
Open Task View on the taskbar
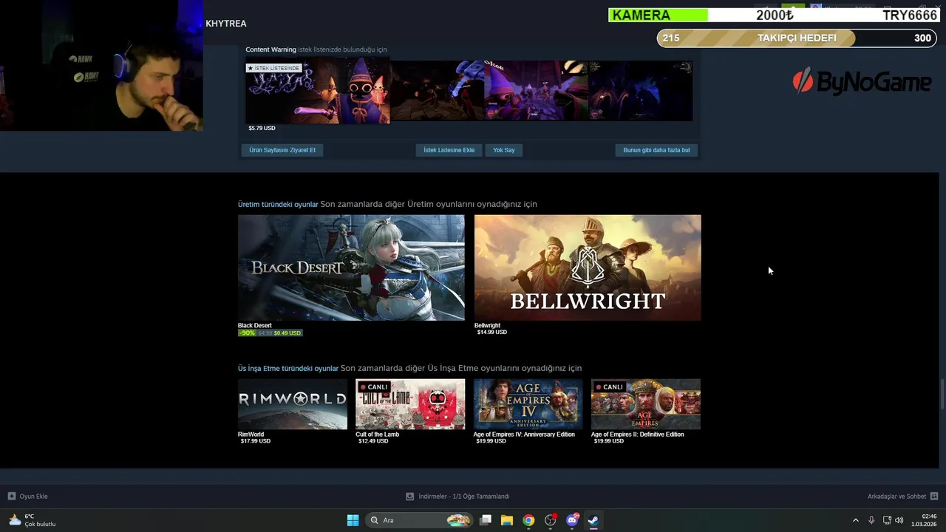coord(486,520)
